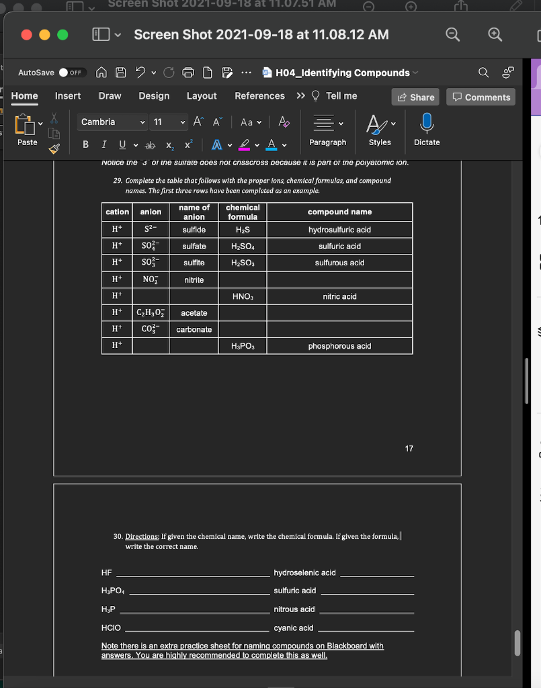Click the Share button
This screenshot has width=541, height=688.
coord(415,97)
